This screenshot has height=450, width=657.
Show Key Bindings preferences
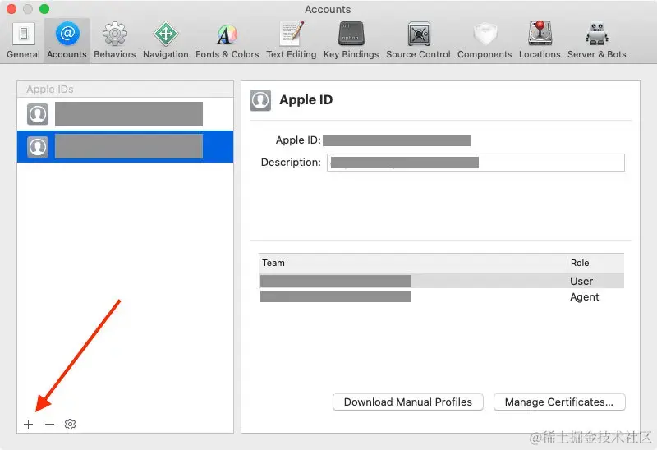(x=351, y=40)
